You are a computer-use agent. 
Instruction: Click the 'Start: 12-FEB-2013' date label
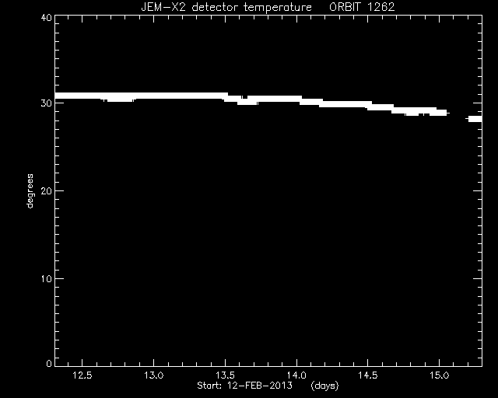(244, 386)
